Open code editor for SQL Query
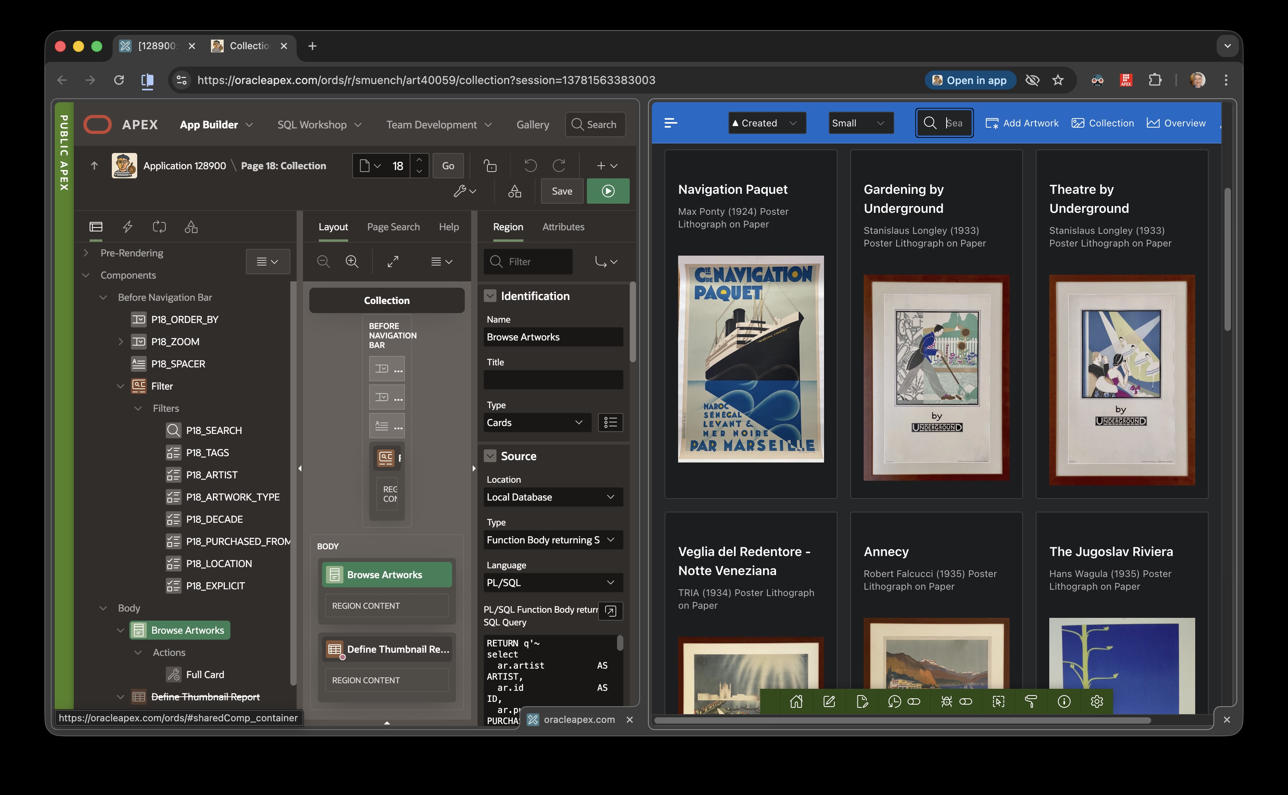 coord(610,611)
